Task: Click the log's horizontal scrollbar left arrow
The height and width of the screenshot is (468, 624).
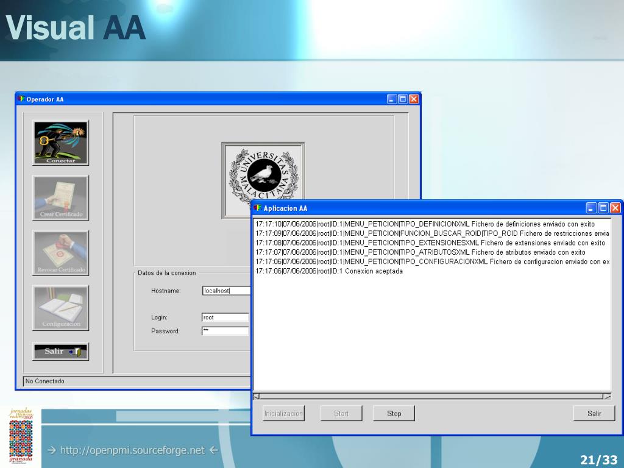Action: click(x=257, y=396)
